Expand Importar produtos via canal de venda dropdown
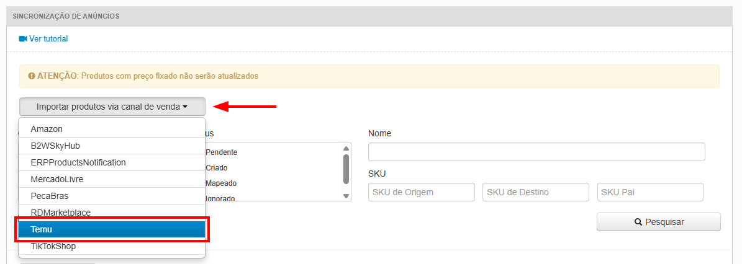The width and height of the screenshot is (742, 264). [x=112, y=107]
